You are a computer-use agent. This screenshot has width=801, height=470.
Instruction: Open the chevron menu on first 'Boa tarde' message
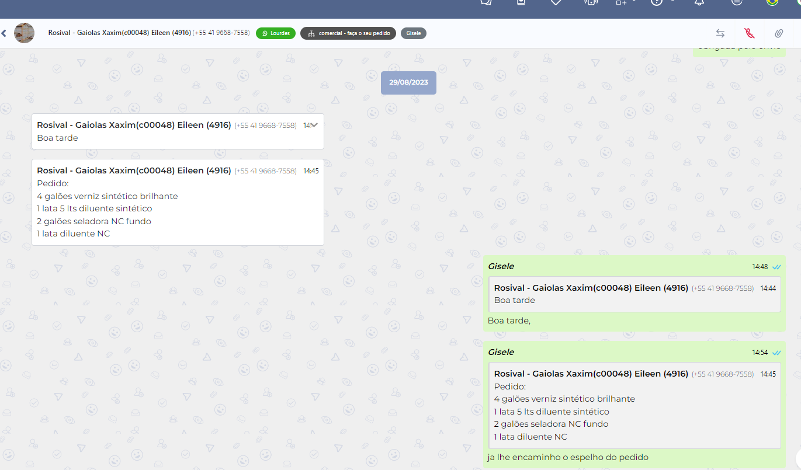coord(314,125)
